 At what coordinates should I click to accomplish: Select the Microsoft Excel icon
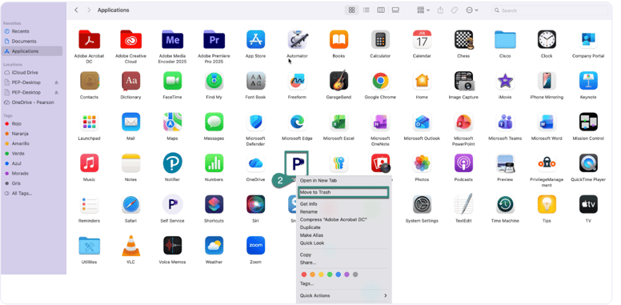coord(339,122)
